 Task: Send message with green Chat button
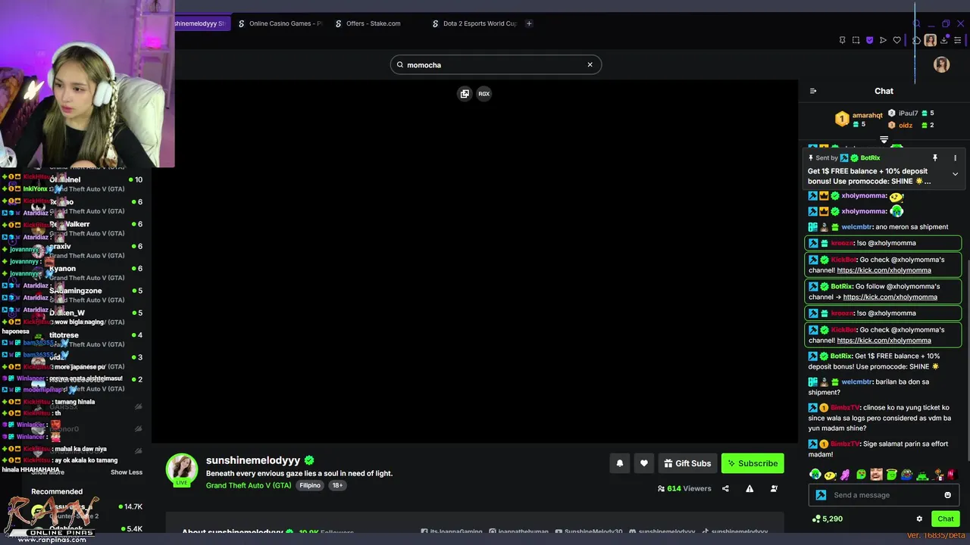[x=945, y=519]
